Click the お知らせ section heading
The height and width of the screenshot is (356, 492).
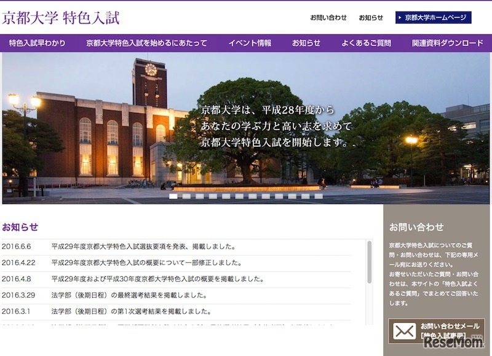[x=20, y=227]
